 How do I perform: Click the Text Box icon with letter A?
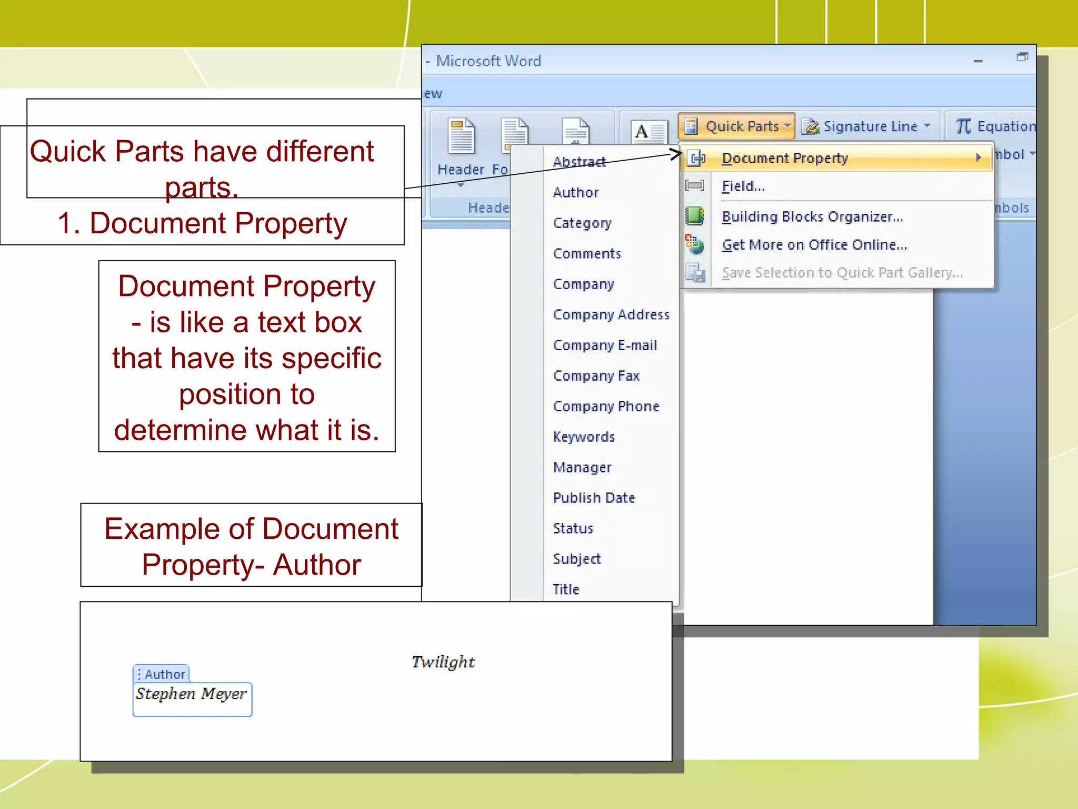648,132
